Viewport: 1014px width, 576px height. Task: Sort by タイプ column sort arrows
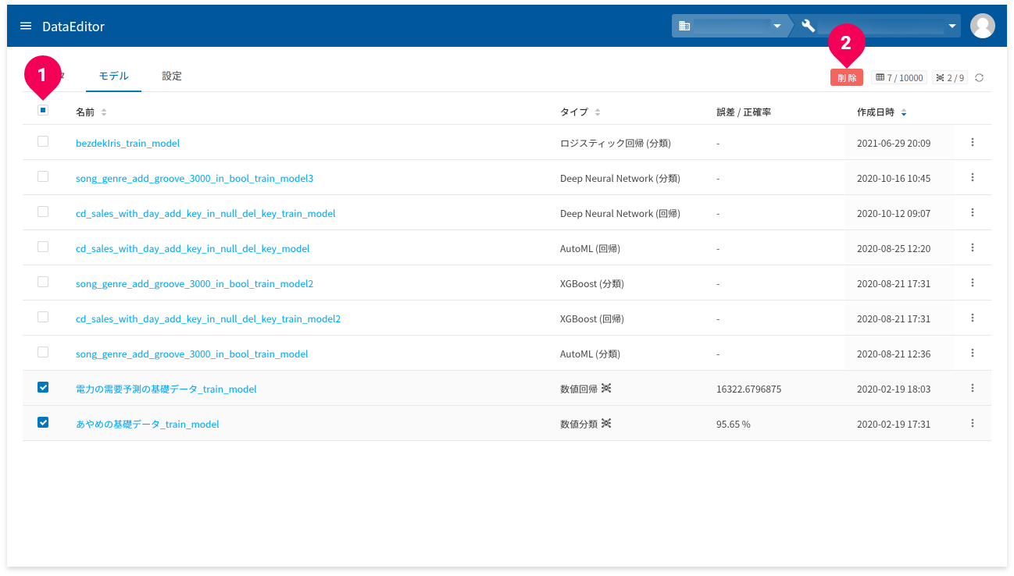tap(598, 112)
